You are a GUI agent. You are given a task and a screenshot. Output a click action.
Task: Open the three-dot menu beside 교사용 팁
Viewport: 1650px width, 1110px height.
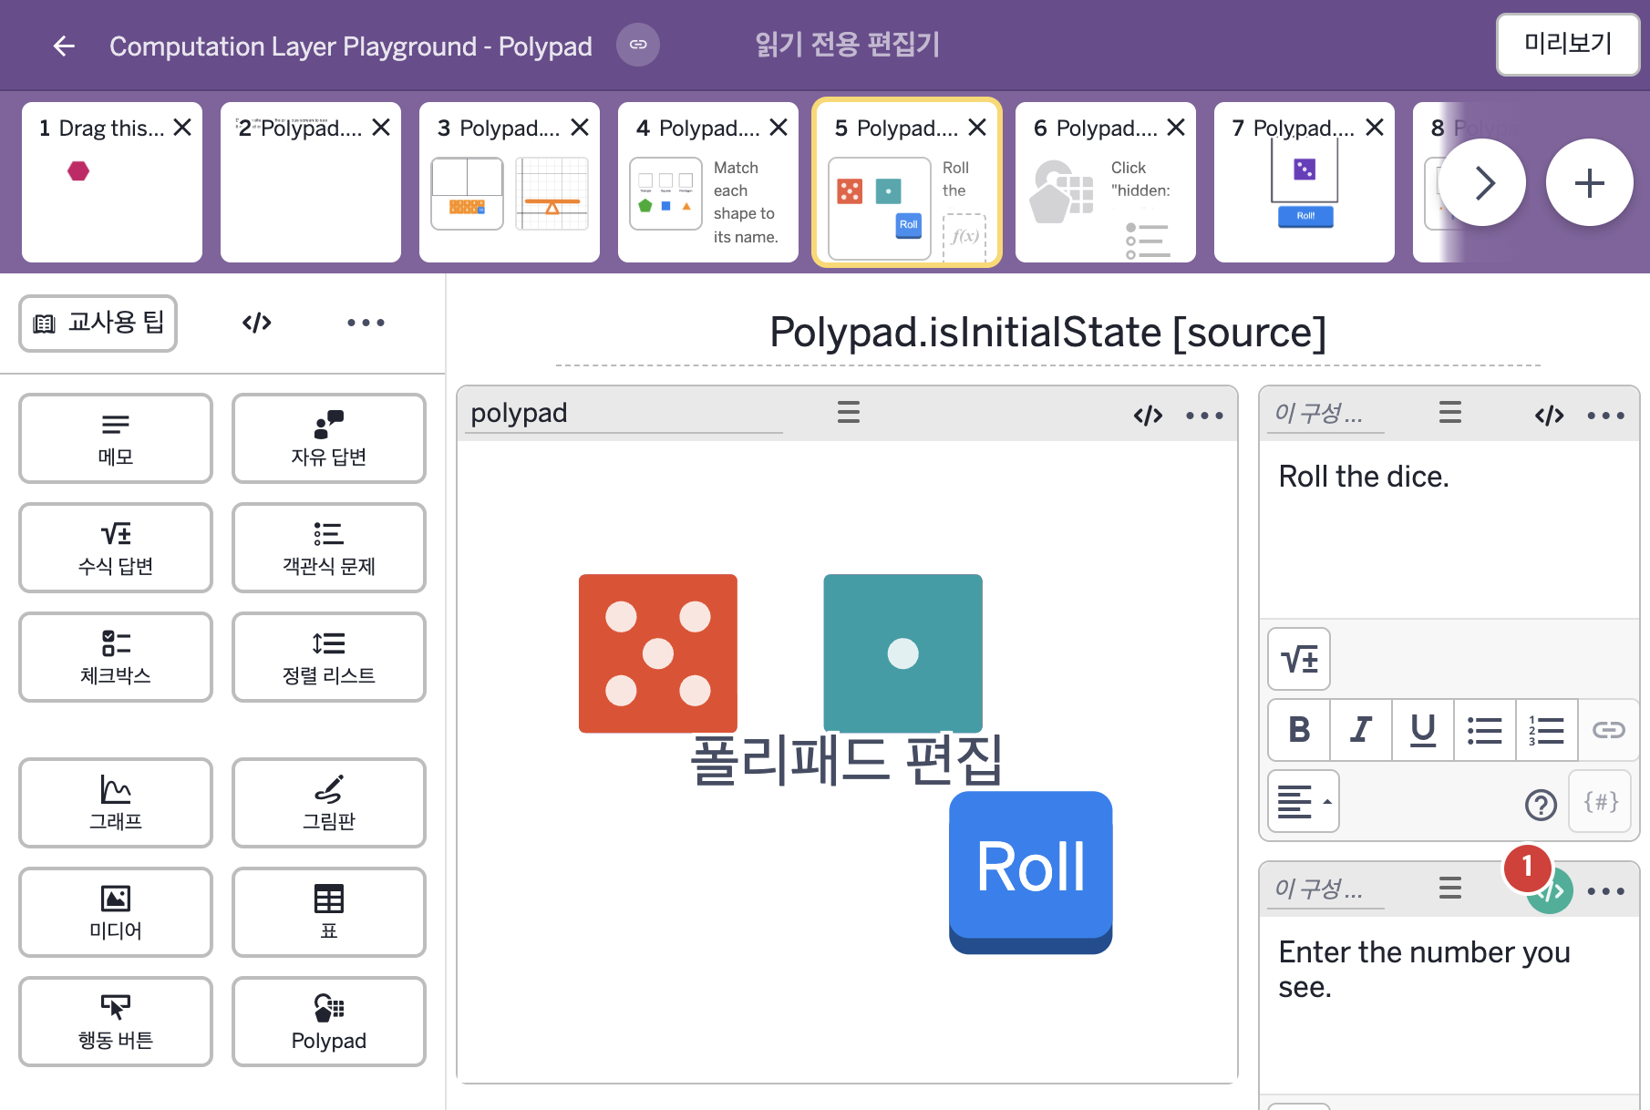click(366, 323)
